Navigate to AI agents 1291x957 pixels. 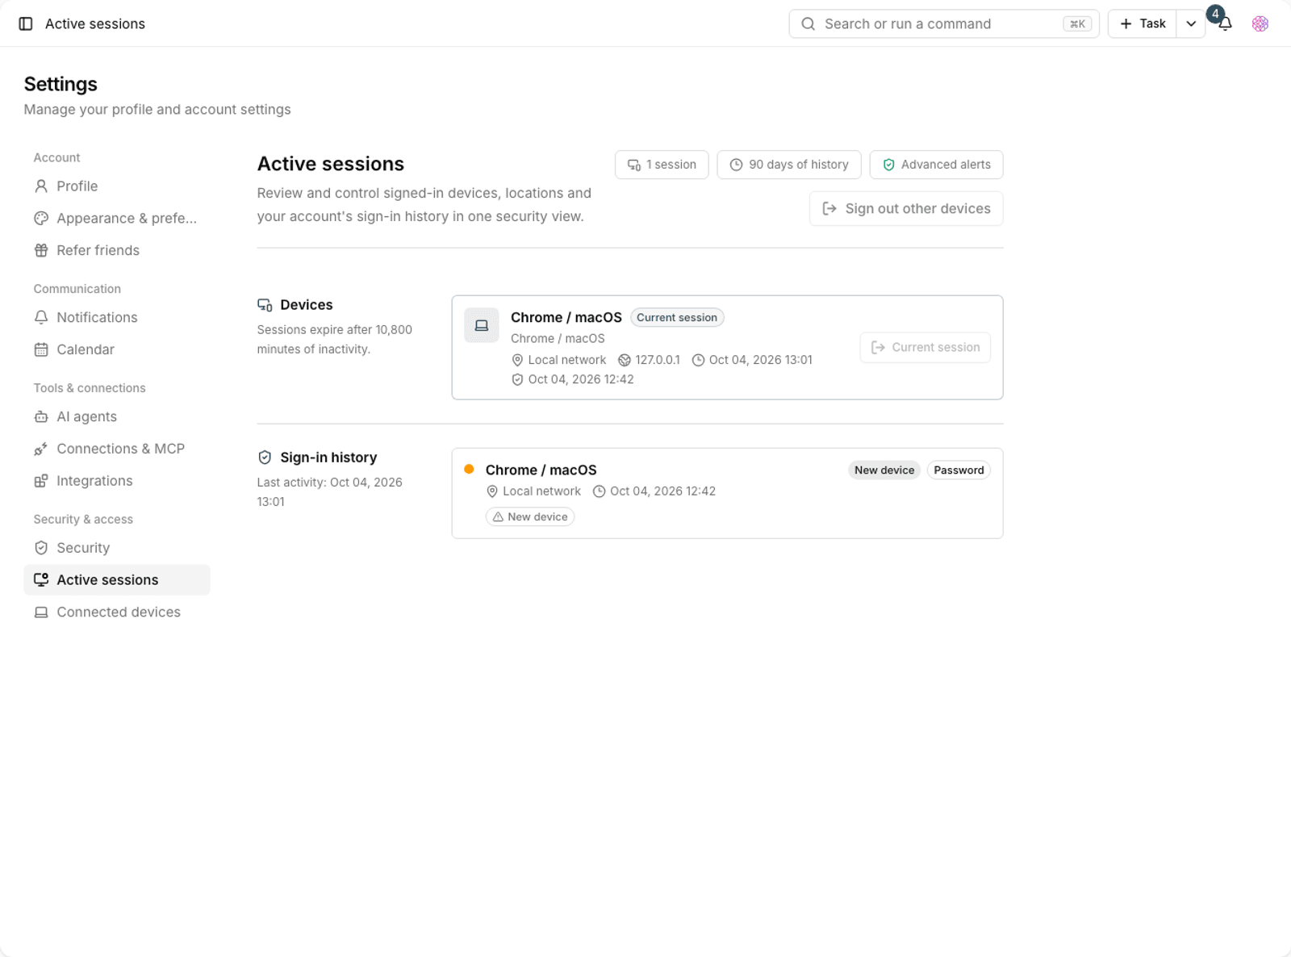tap(117, 417)
